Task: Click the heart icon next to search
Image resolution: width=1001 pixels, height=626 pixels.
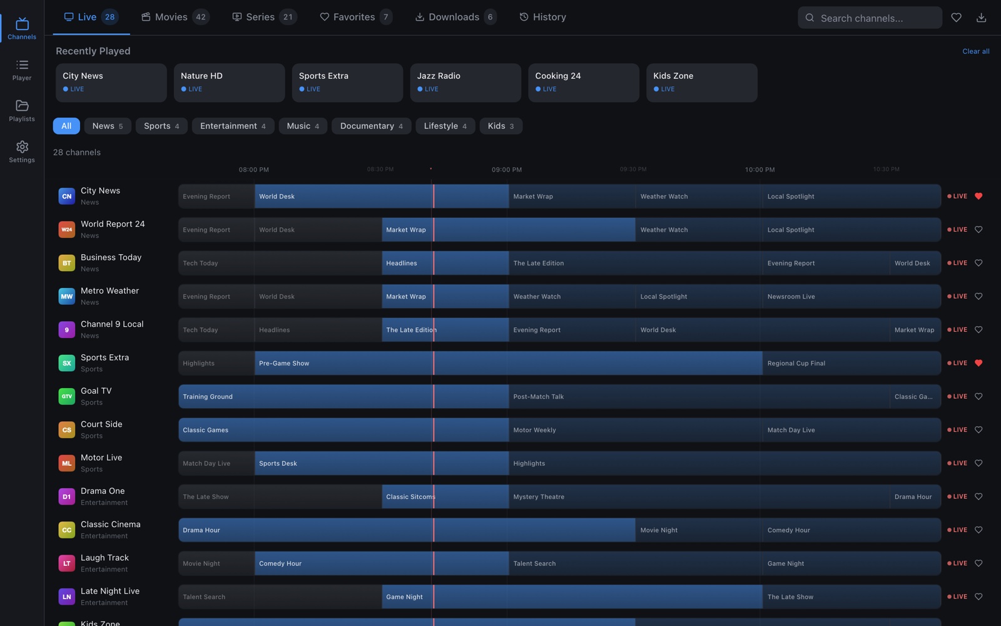Action: tap(956, 18)
